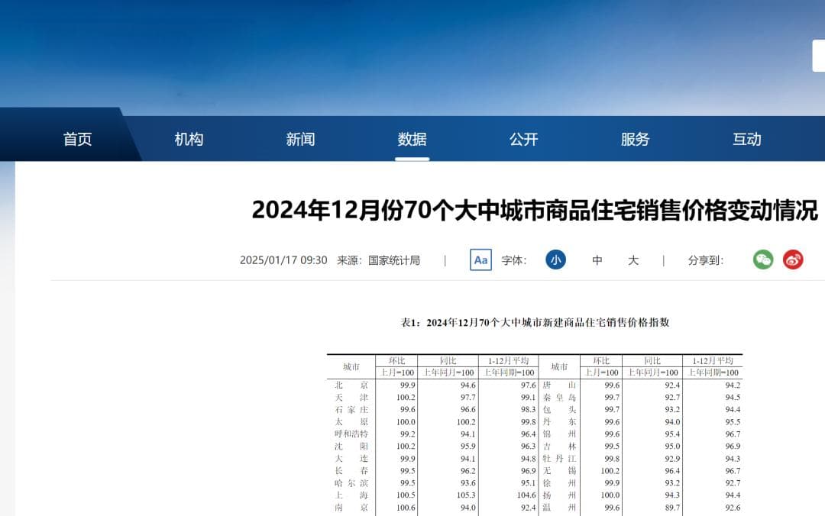Click the white box at top-right edge
825x516 pixels.
pyautogui.click(x=819, y=55)
